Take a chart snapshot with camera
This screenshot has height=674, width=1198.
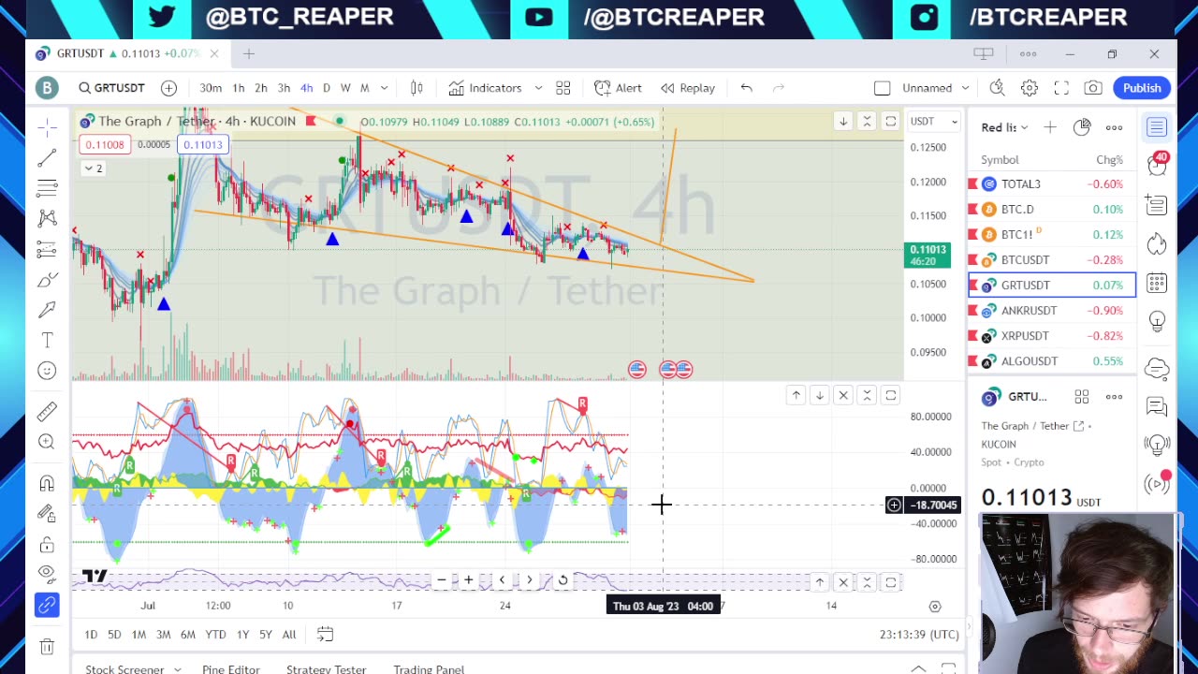[1093, 88]
